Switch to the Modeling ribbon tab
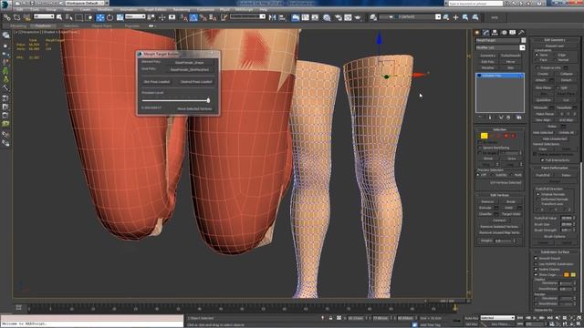Image resolution: width=584 pixels, height=328 pixels. tap(18, 26)
